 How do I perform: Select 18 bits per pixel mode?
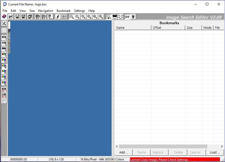click(4, 72)
